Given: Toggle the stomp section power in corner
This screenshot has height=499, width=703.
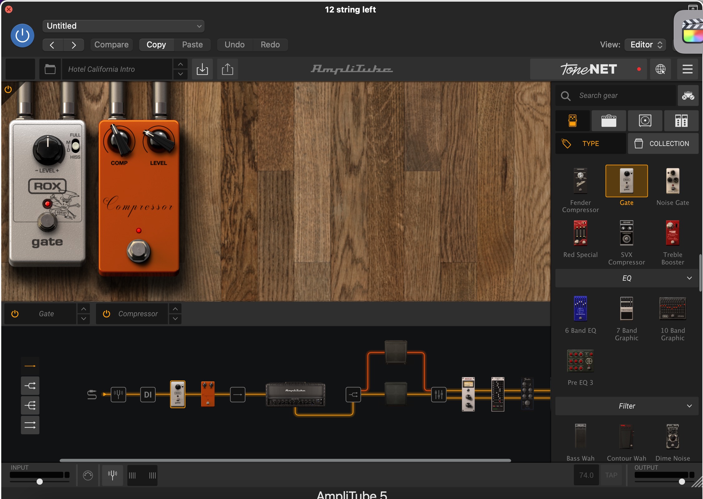Looking at the screenshot, I should click(8, 90).
